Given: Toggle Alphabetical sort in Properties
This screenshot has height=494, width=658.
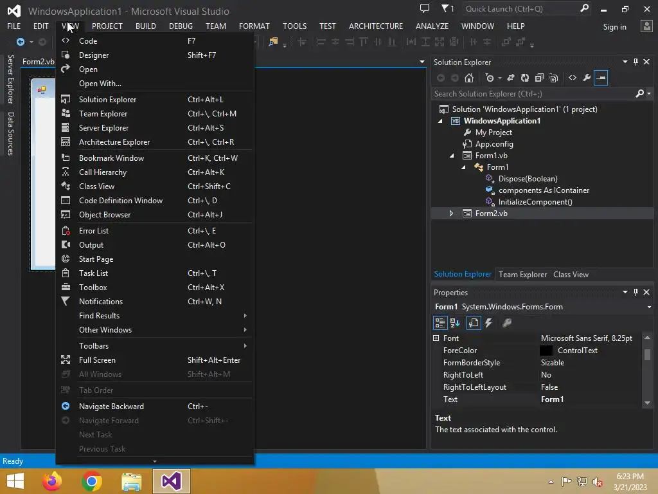Looking at the screenshot, I should (455, 323).
